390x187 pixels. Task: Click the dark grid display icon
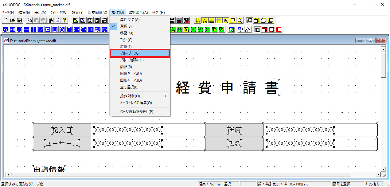(x=212, y=21)
